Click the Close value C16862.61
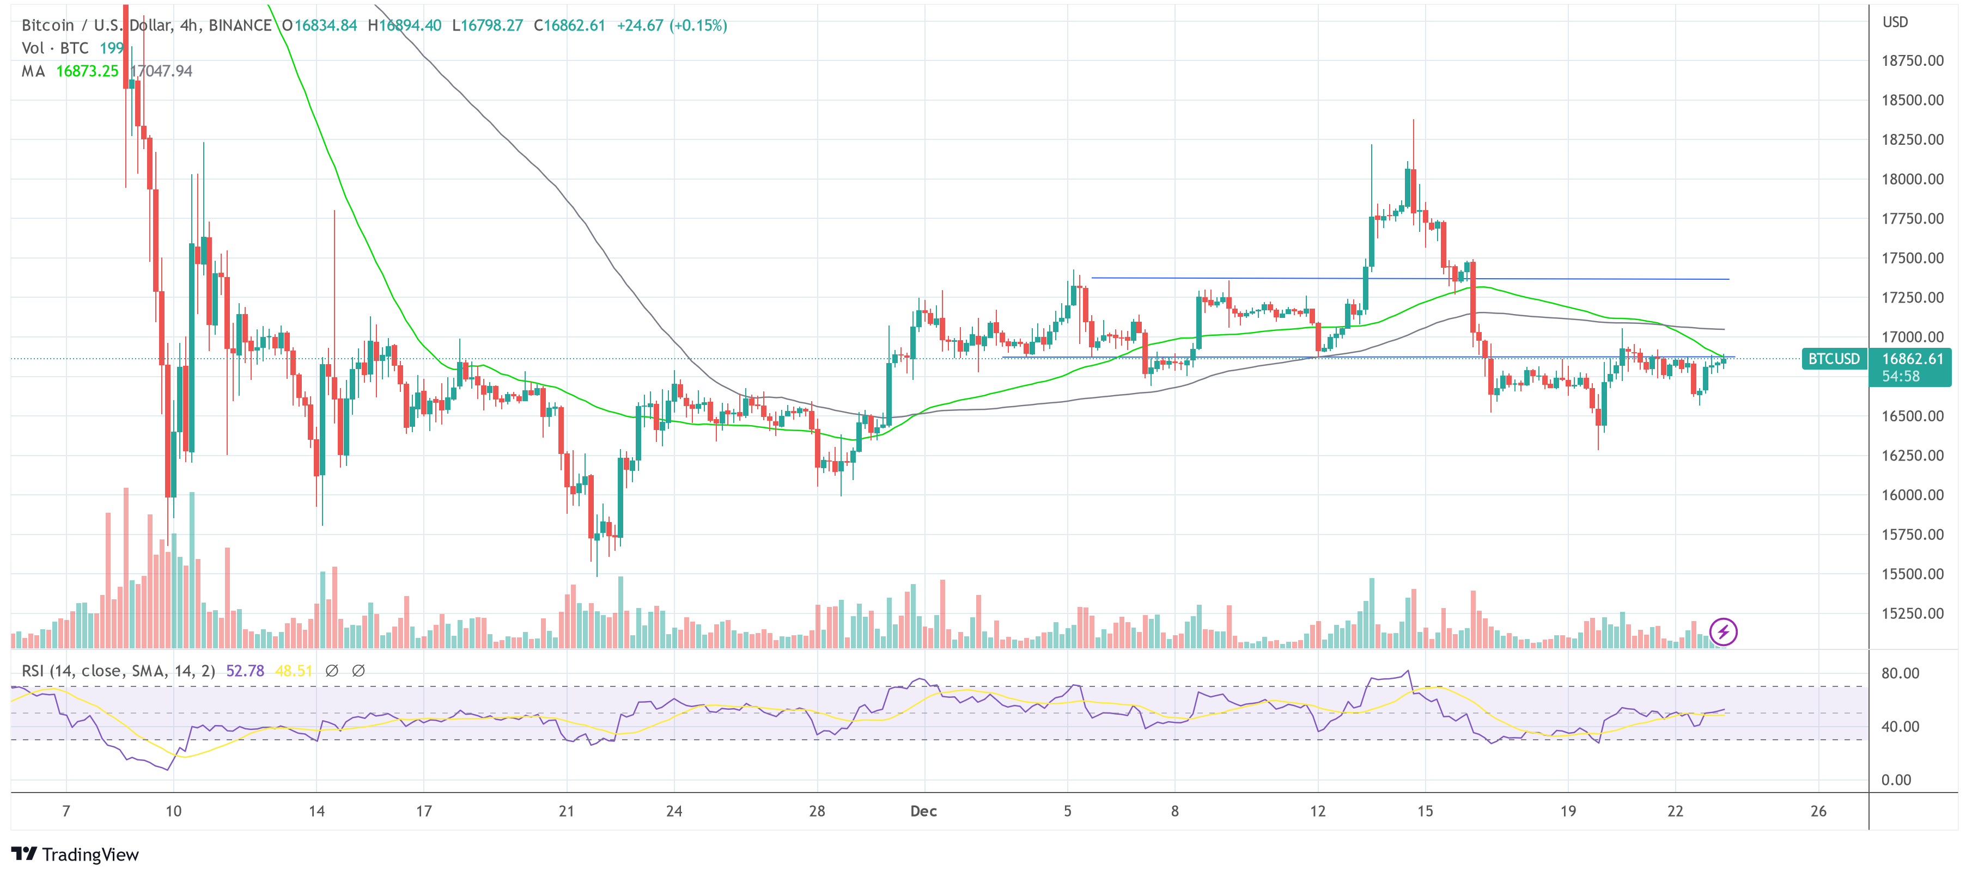Image resolution: width=1972 pixels, height=878 pixels. coord(570,25)
